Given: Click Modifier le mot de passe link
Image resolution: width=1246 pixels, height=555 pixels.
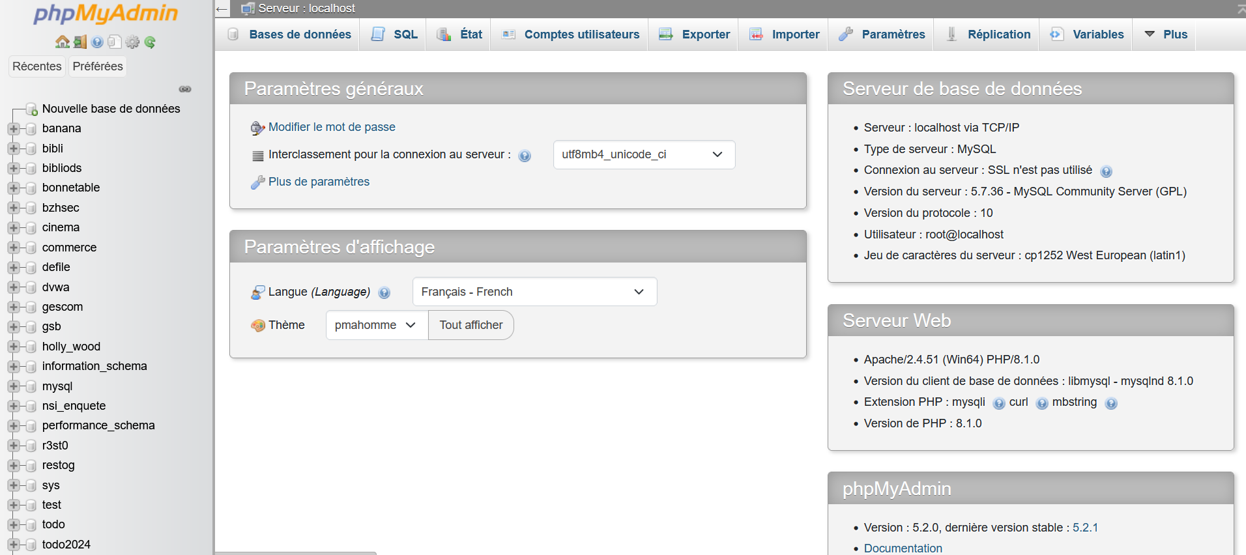Looking at the screenshot, I should pos(332,127).
